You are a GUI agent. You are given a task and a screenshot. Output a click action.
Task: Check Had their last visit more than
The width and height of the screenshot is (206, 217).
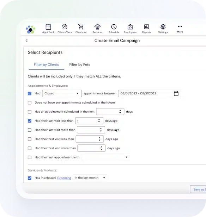click(30, 130)
